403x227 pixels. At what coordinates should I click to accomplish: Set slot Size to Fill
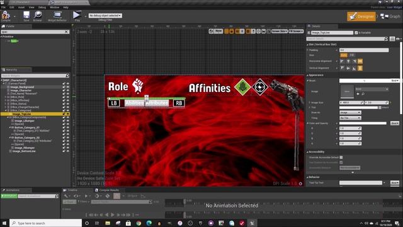pyautogui.click(x=351, y=55)
